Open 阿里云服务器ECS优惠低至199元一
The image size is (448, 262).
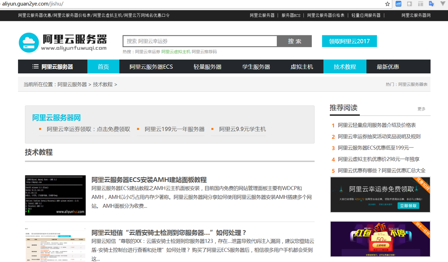(x=376, y=148)
